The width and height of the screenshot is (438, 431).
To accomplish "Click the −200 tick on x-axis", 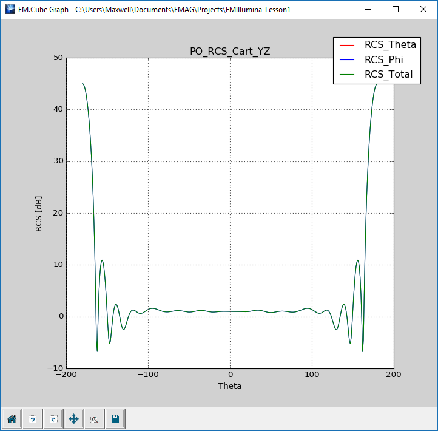I will tap(66, 375).
